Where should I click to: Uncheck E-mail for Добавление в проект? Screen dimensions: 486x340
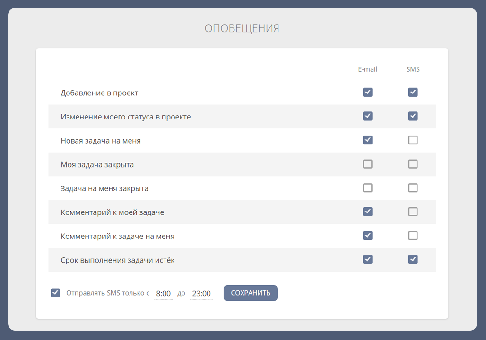tap(367, 93)
